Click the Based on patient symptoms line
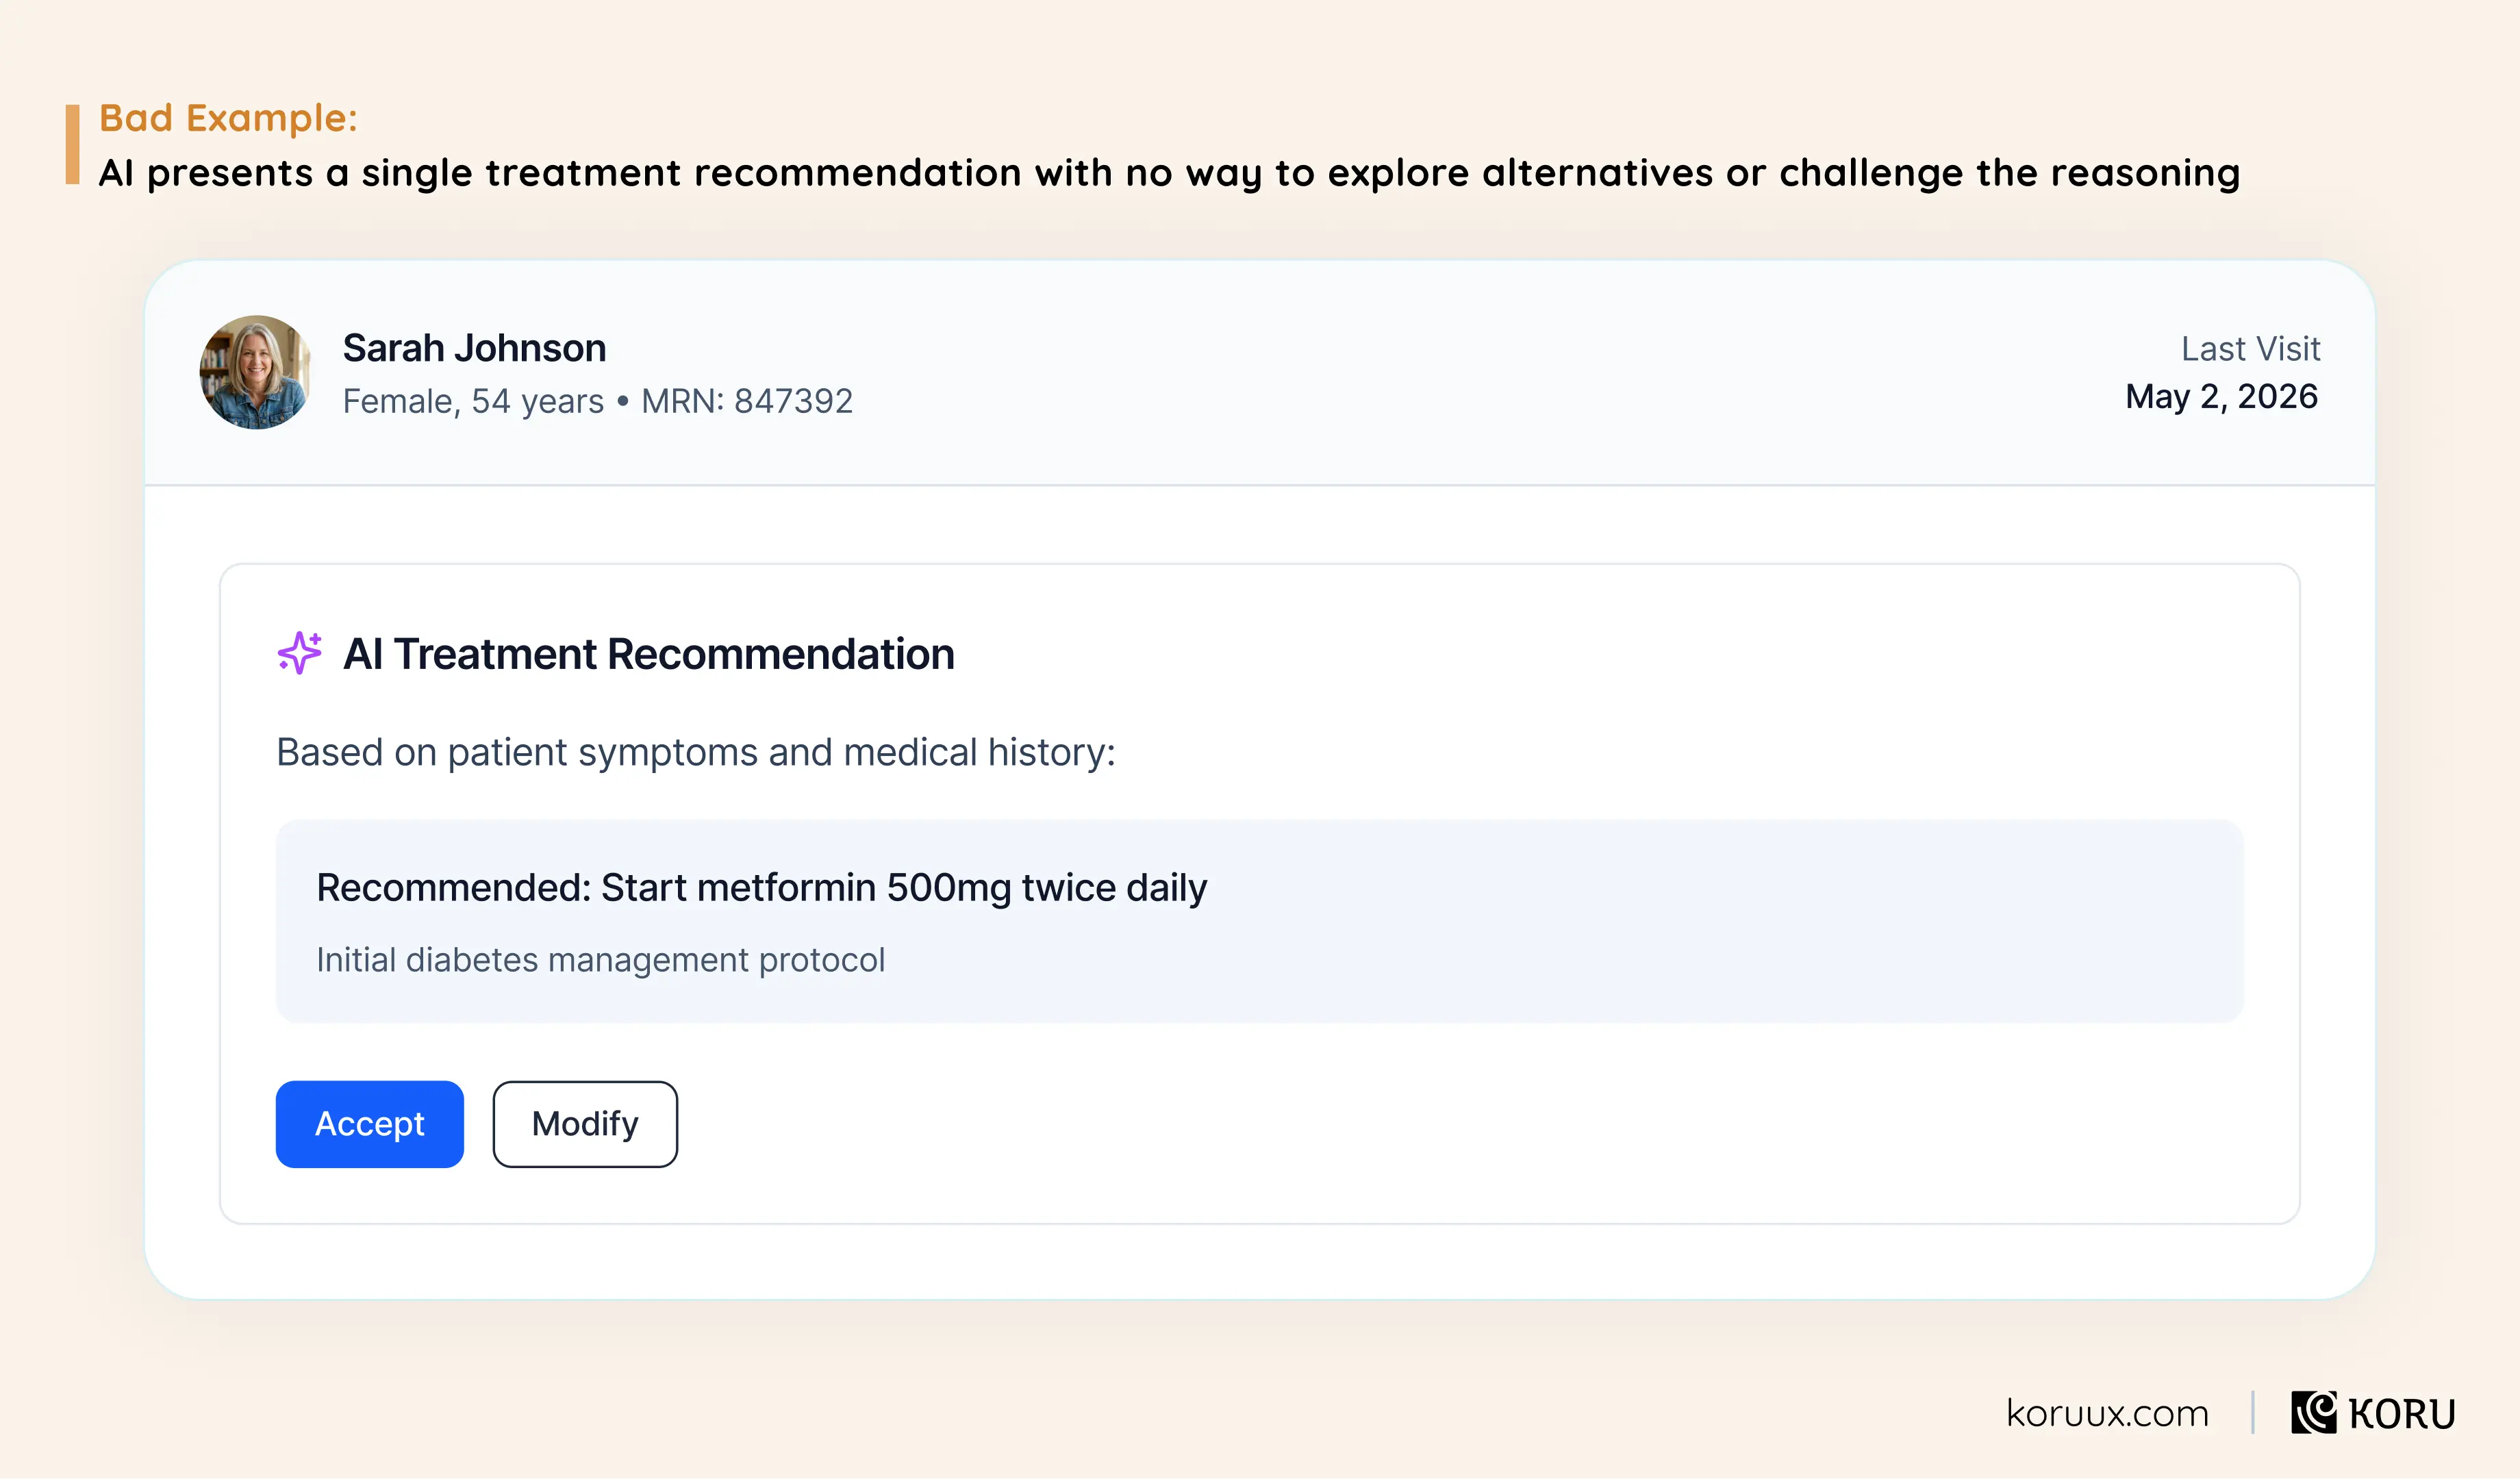The width and height of the screenshot is (2520, 1479). point(696,752)
